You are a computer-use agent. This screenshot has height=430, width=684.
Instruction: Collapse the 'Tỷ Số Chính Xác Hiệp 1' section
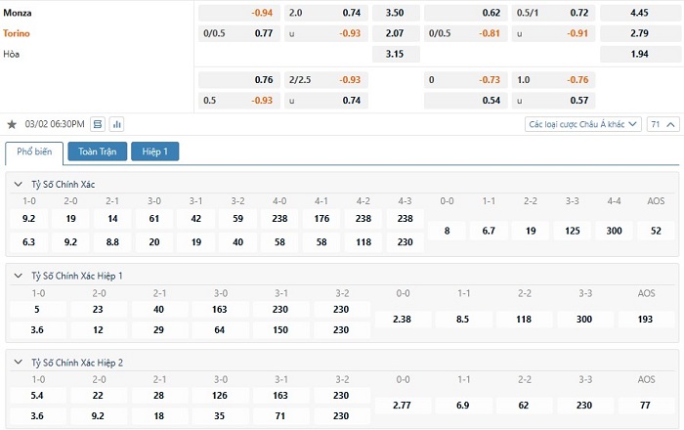19,276
